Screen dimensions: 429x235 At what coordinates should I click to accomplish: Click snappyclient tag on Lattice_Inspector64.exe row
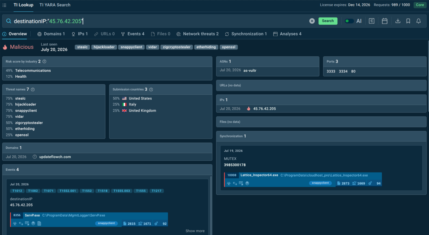pyautogui.click(x=320, y=183)
